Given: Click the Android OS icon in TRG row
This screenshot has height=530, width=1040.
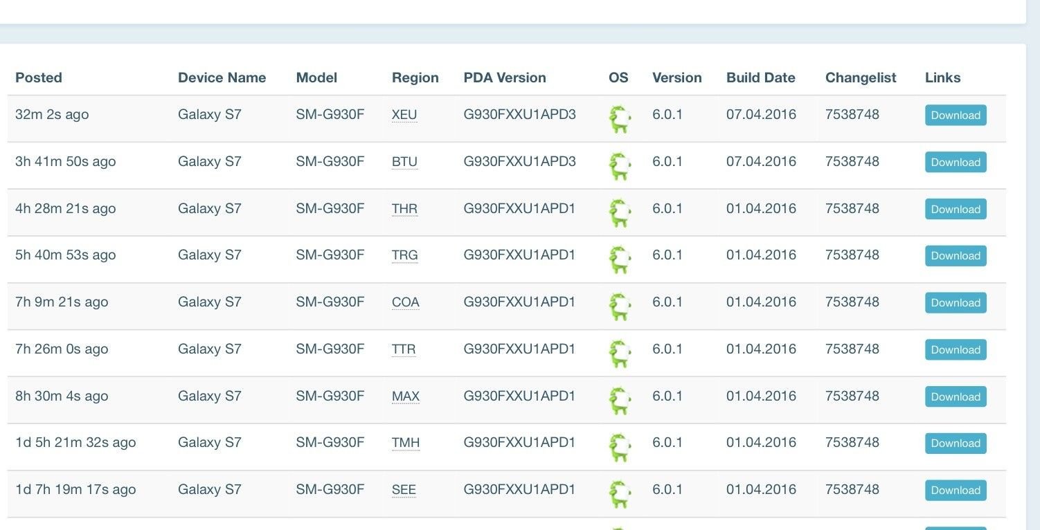Looking at the screenshot, I should pyautogui.click(x=620, y=260).
